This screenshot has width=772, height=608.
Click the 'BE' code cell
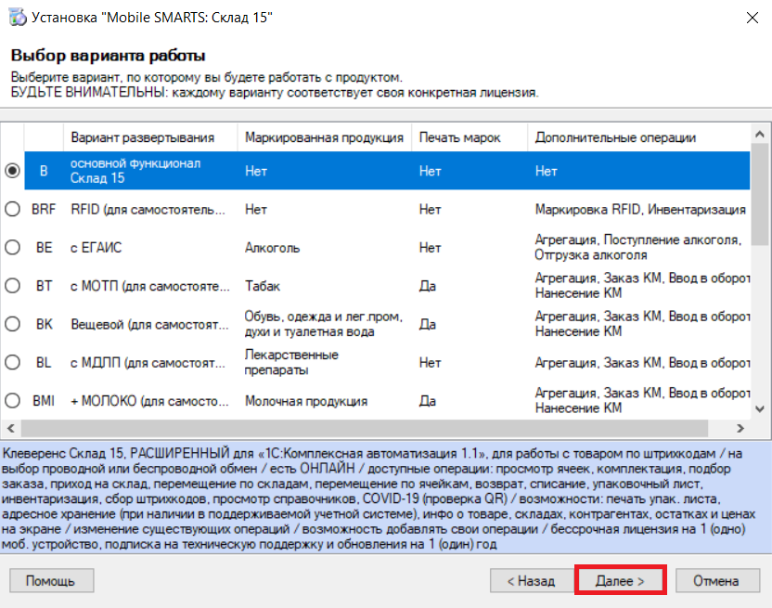pyautogui.click(x=44, y=247)
